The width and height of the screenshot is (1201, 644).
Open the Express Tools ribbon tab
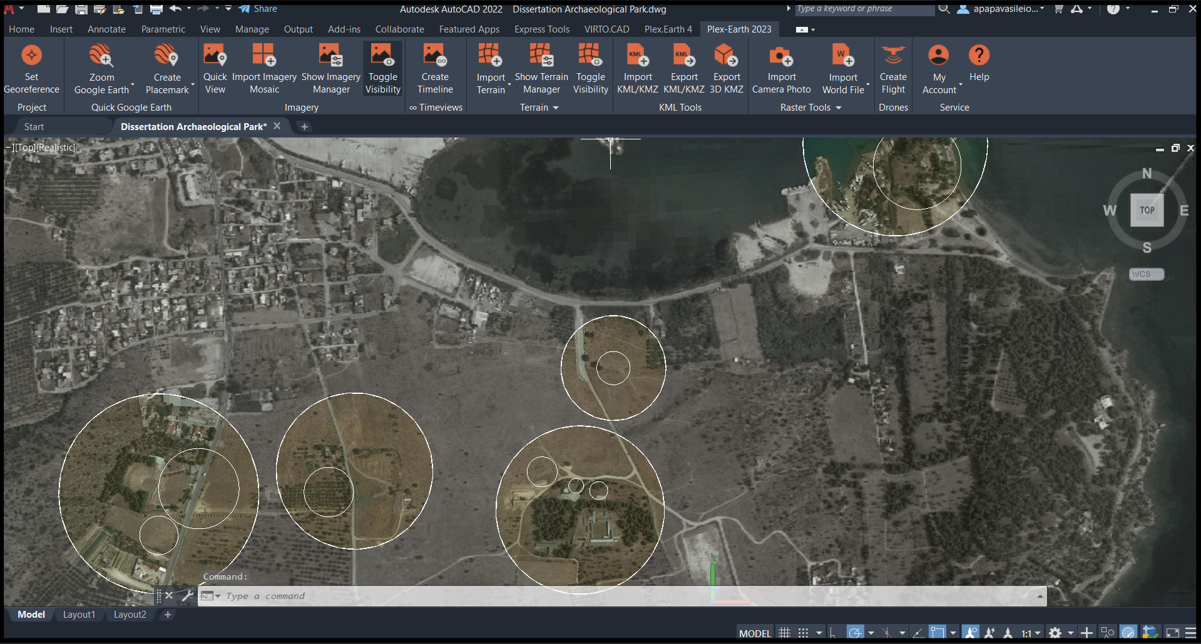(x=542, y=29)
